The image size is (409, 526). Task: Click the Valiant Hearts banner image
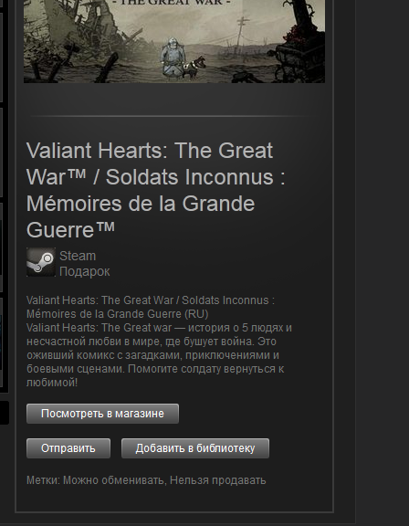[x=174, y=41]
